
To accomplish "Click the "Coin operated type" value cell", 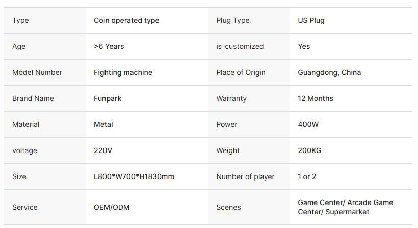I will (126, 21).
